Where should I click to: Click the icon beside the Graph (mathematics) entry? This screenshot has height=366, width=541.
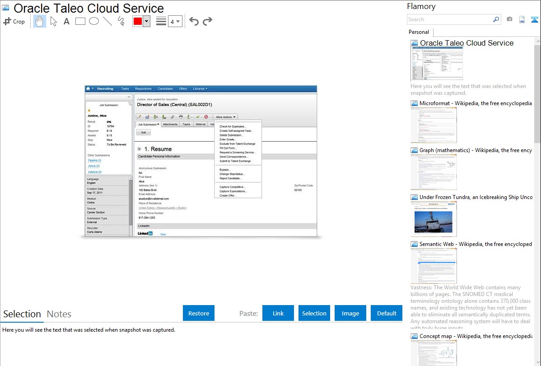[x=414, y=150]
